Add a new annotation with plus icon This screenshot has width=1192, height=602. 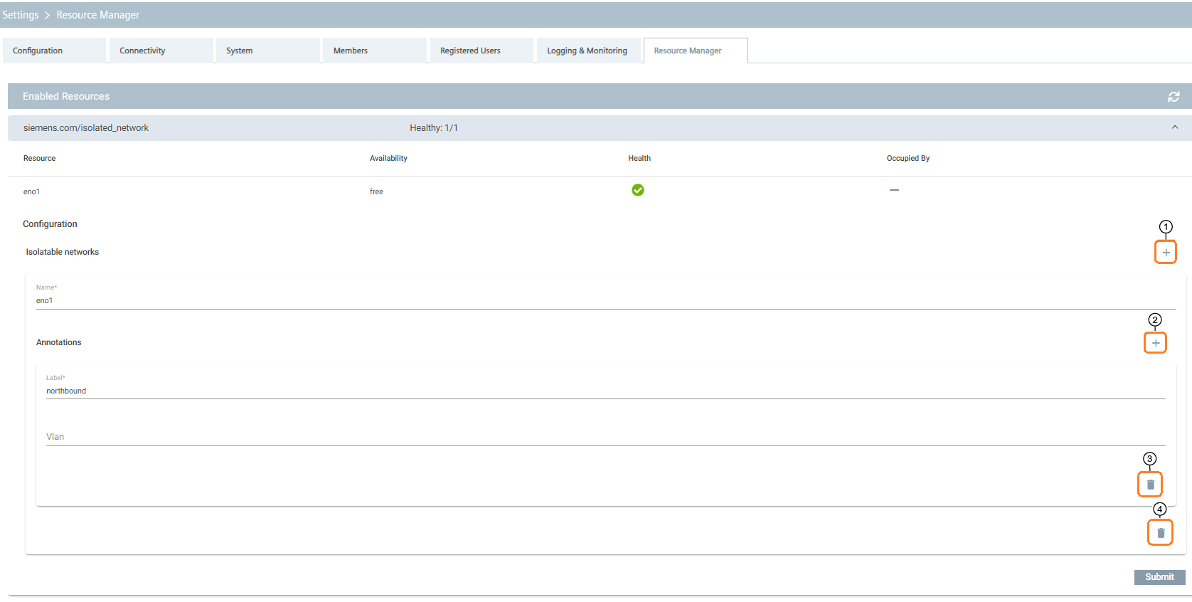pyautogui.click(x=1155, y=343)
